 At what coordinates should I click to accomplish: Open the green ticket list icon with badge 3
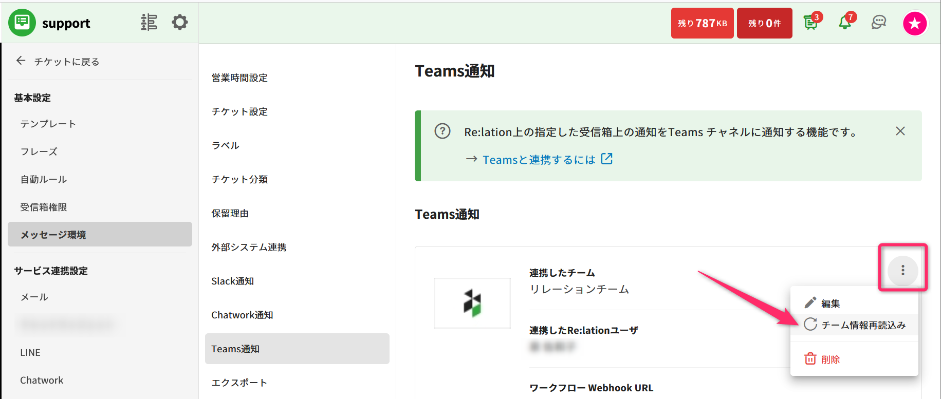[x=811, y=23]
